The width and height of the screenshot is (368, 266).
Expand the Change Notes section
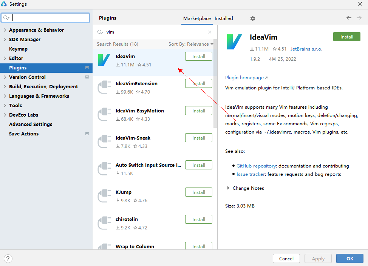pos(228,188)
